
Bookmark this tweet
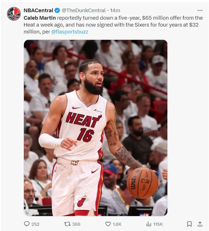coord(189,224)
